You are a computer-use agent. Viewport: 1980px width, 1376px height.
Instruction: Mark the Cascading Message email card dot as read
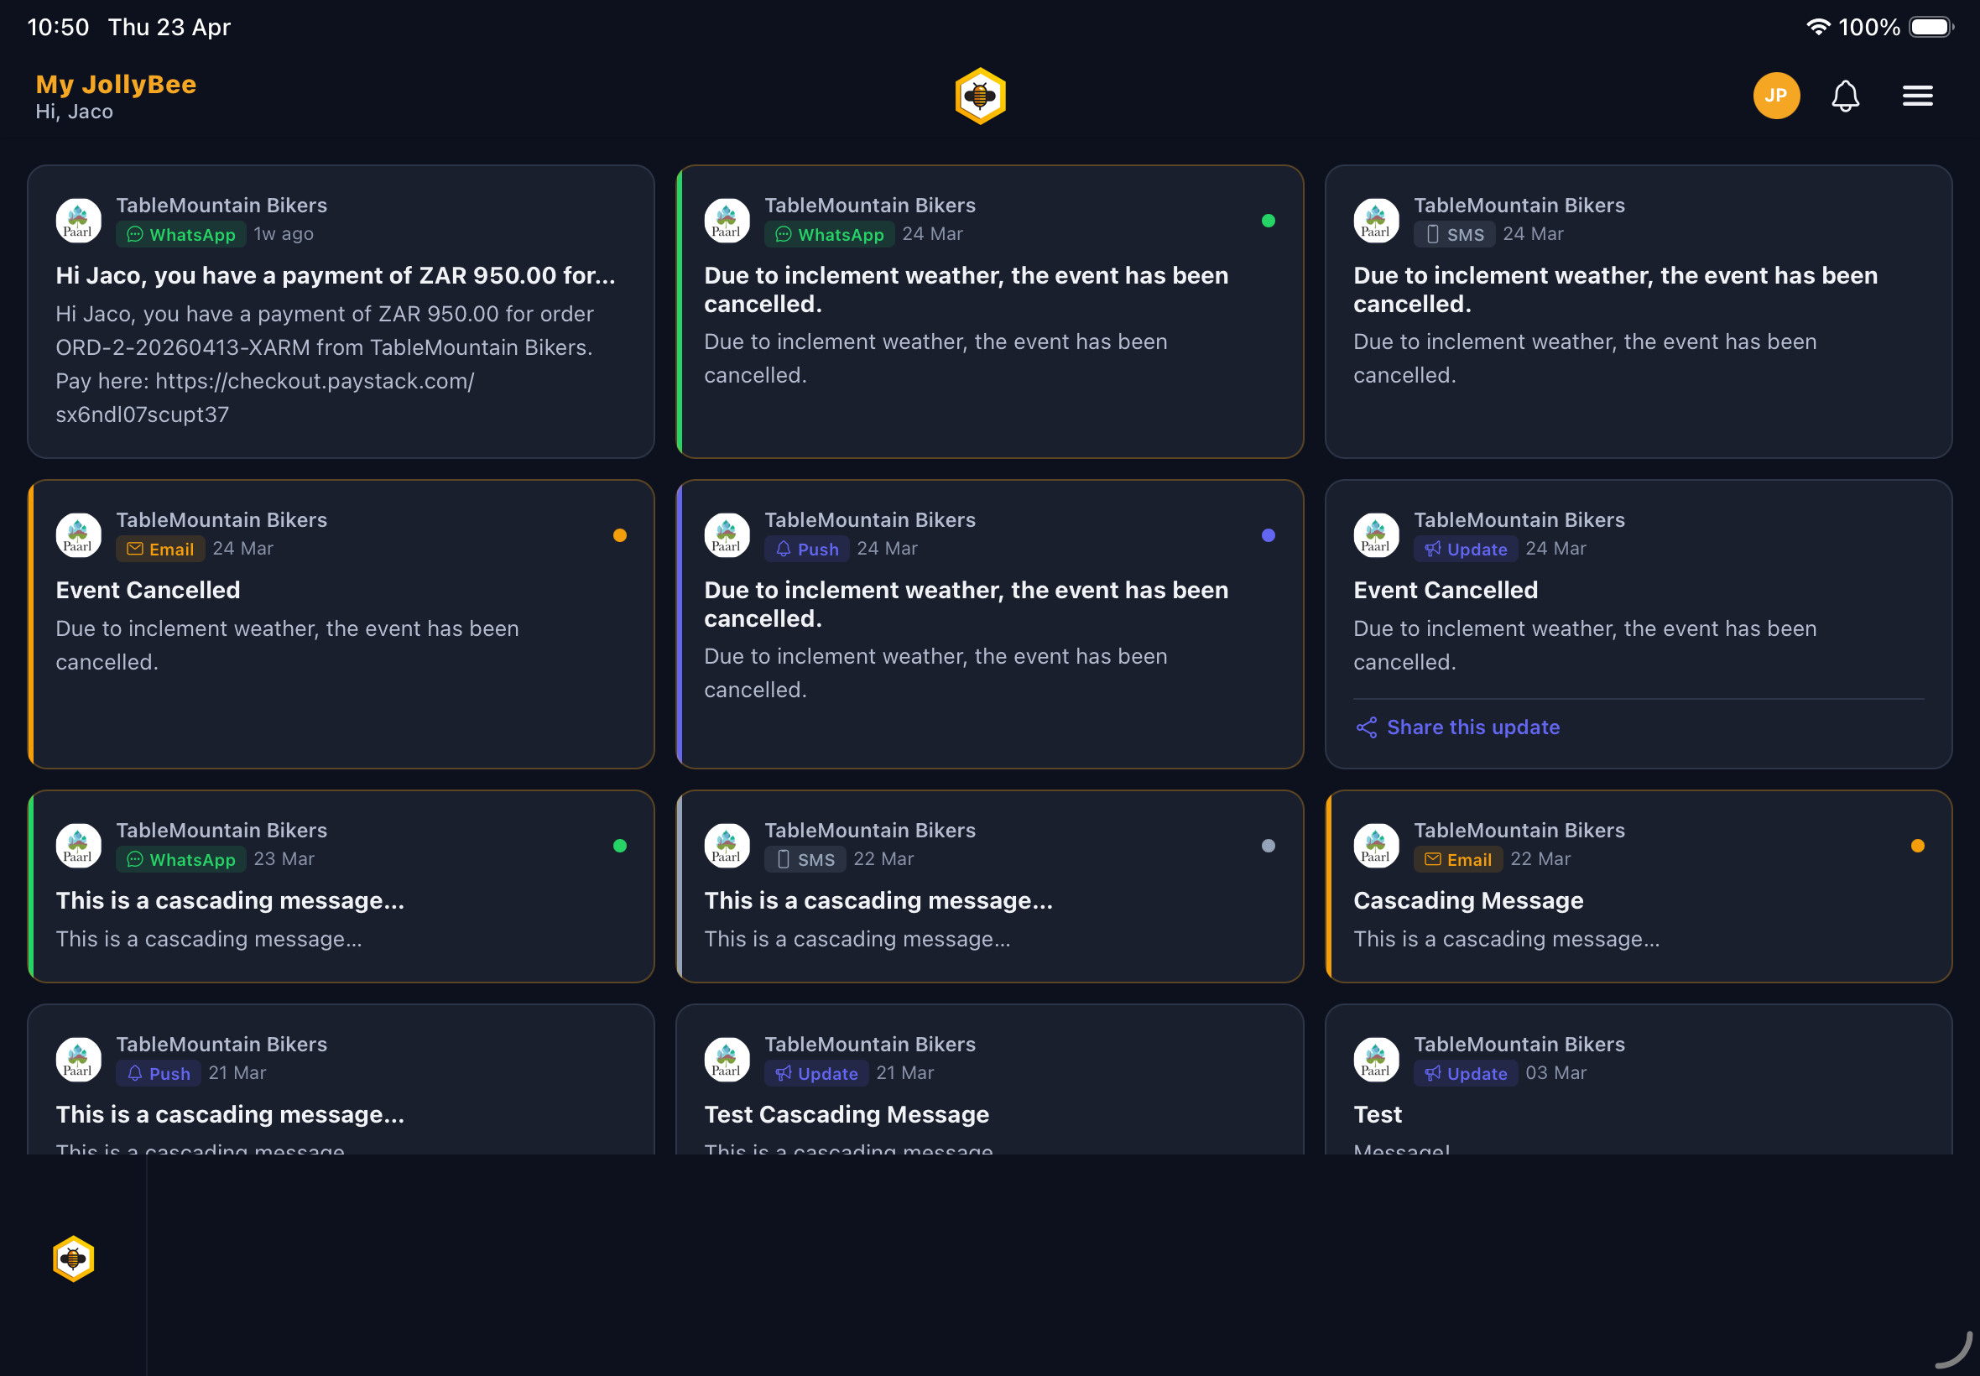pyautogui.click(x=1916, y=846)
